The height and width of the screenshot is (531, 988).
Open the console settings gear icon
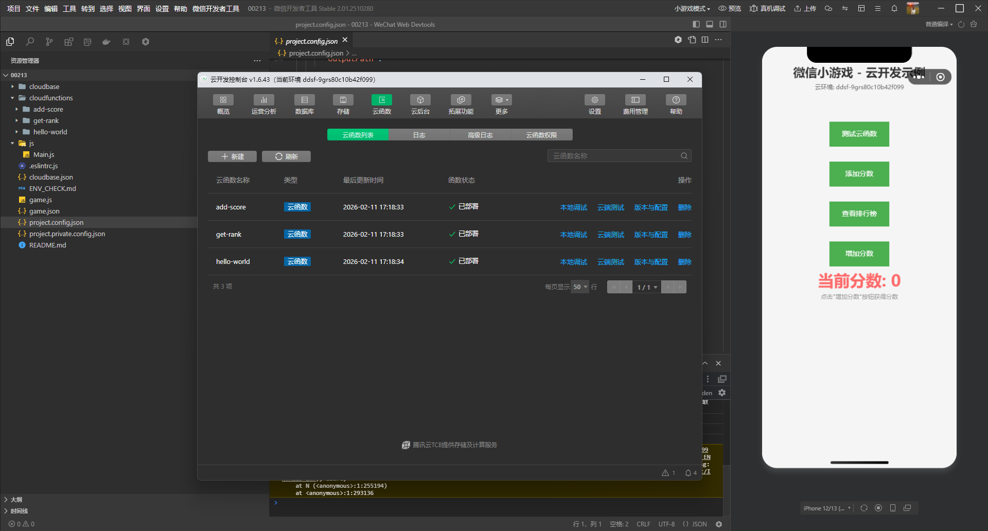722,393
